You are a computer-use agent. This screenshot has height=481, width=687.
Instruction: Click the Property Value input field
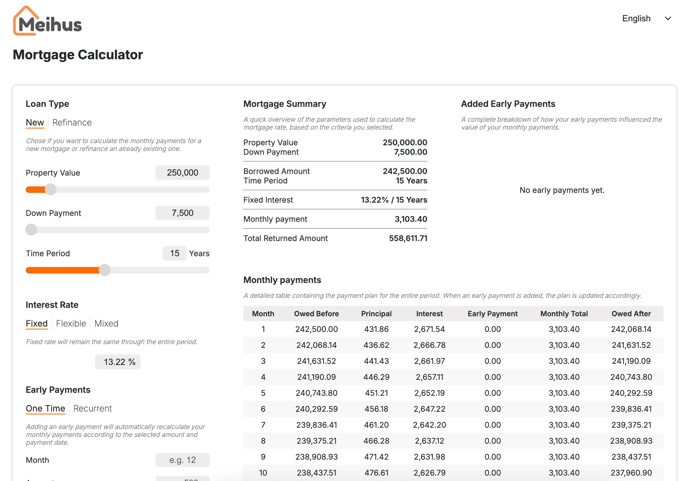(182, 173)
